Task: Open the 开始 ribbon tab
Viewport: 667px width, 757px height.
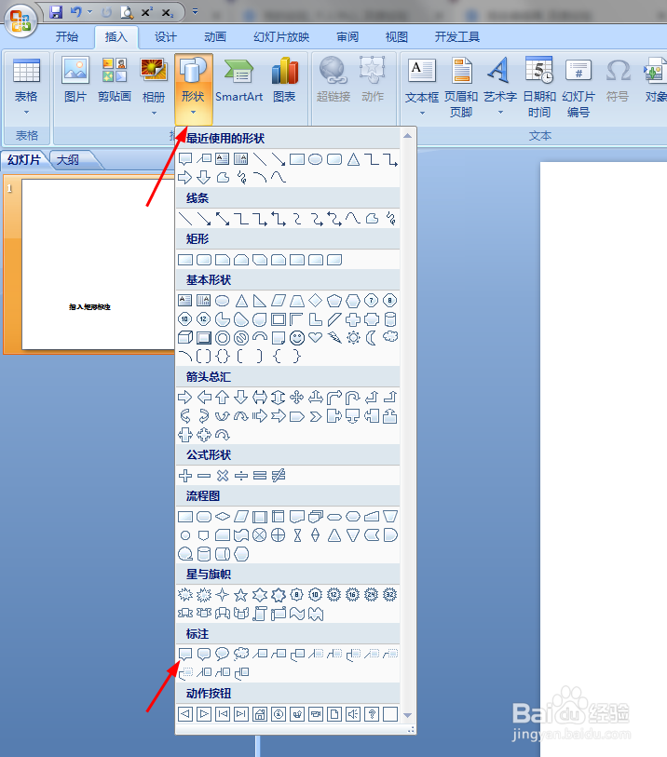Action: [x=67, y=36]
